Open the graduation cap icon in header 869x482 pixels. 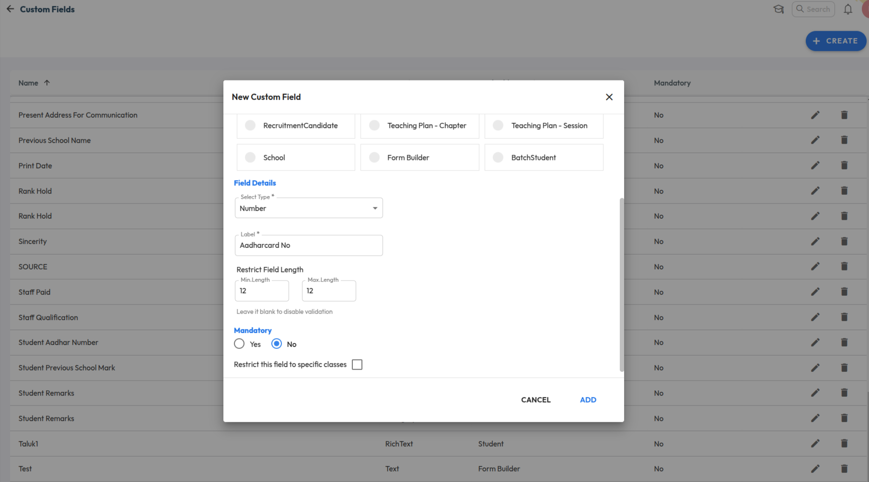(778, 9)
